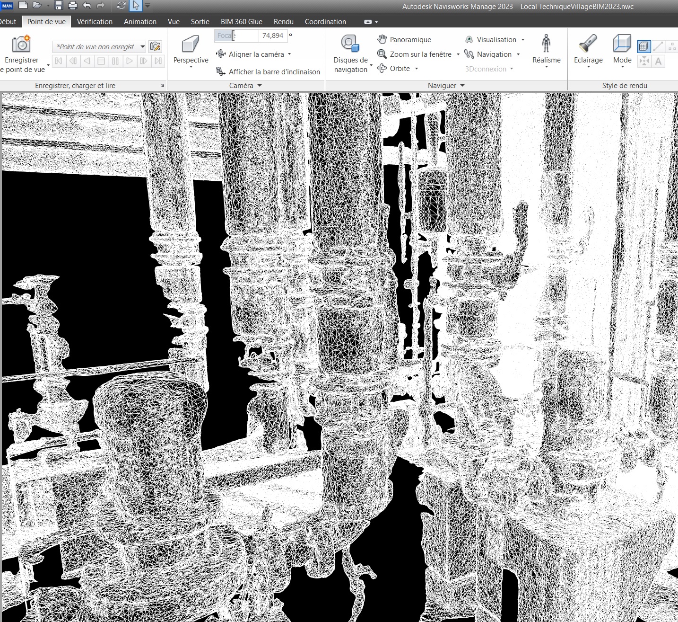Switch to the Animation ribbon tab
This screenshot has height=622, width=678.
pos(140,22)
